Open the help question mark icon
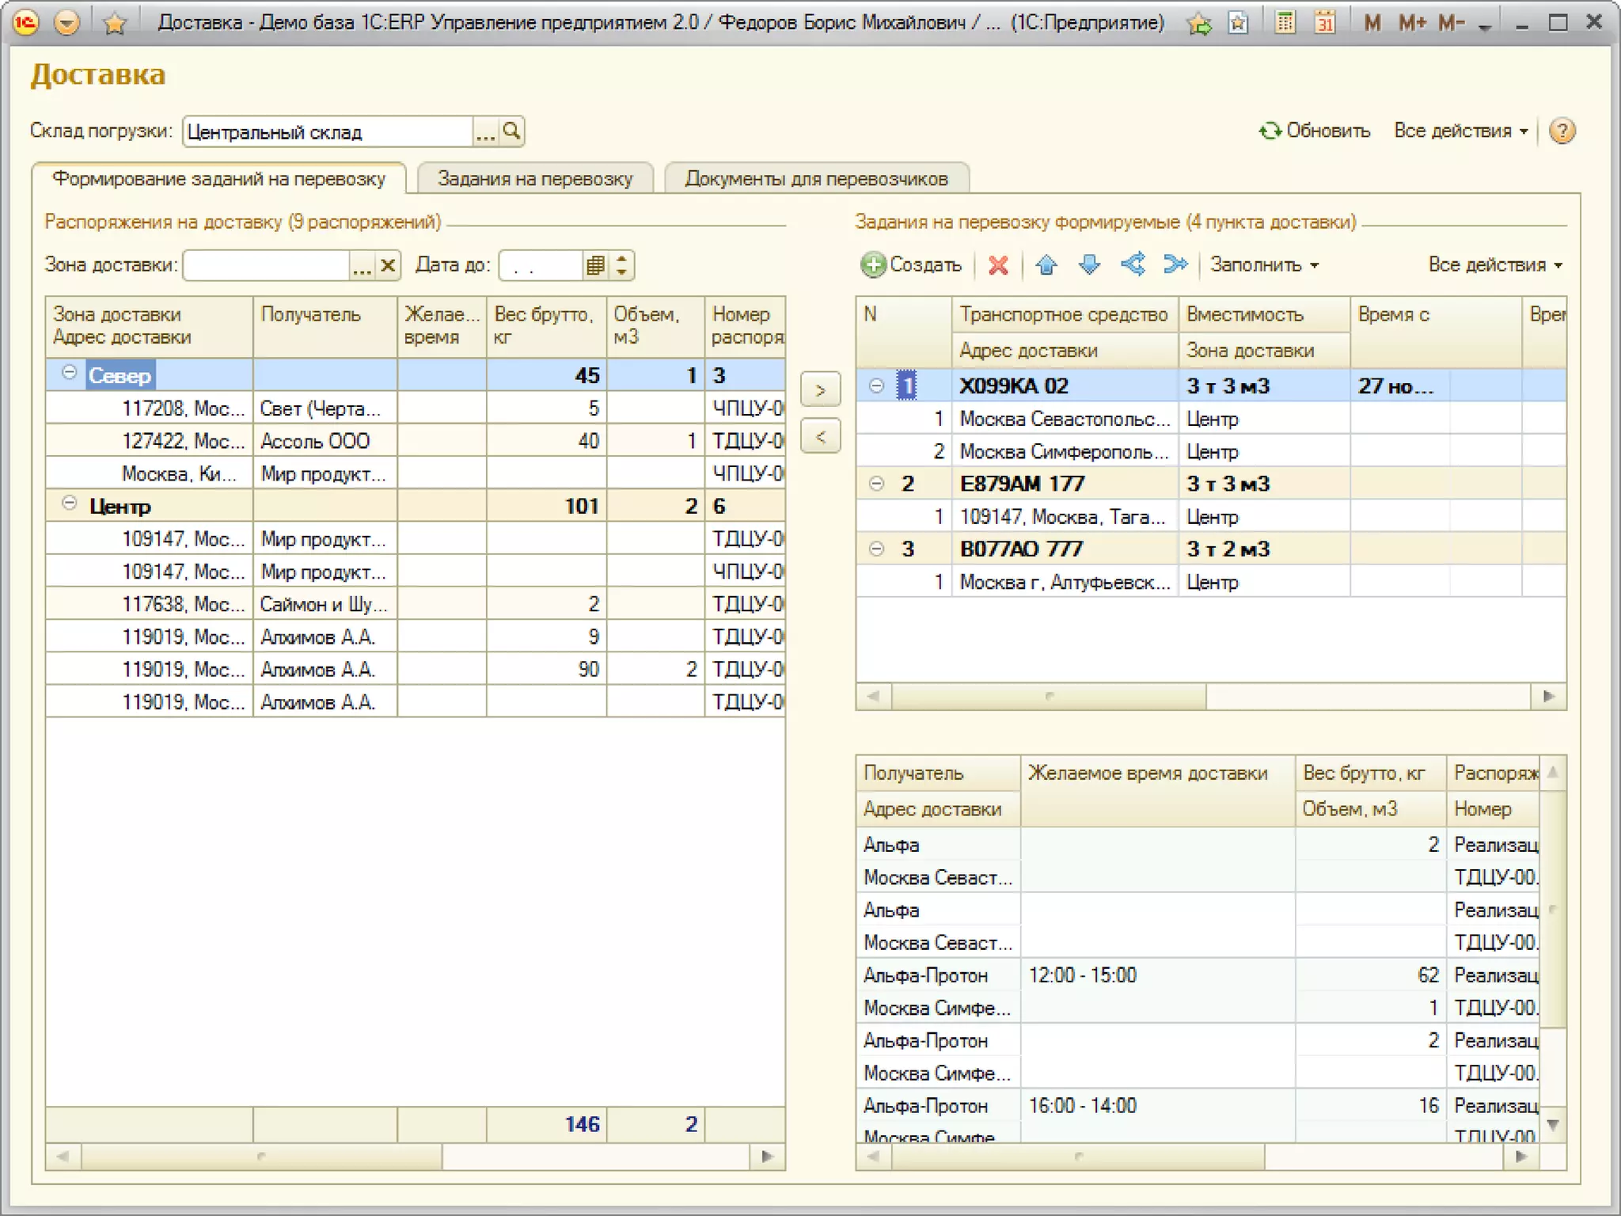 (1562, 131)
